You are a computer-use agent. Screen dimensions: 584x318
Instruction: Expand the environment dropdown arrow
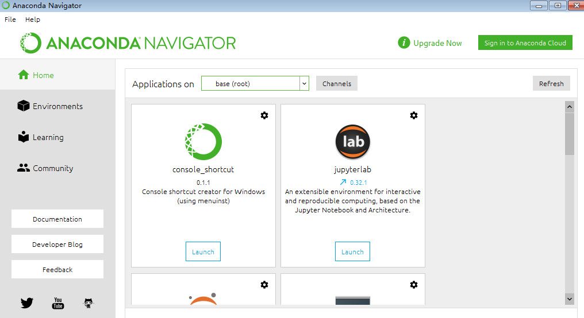tap(304, 83)
